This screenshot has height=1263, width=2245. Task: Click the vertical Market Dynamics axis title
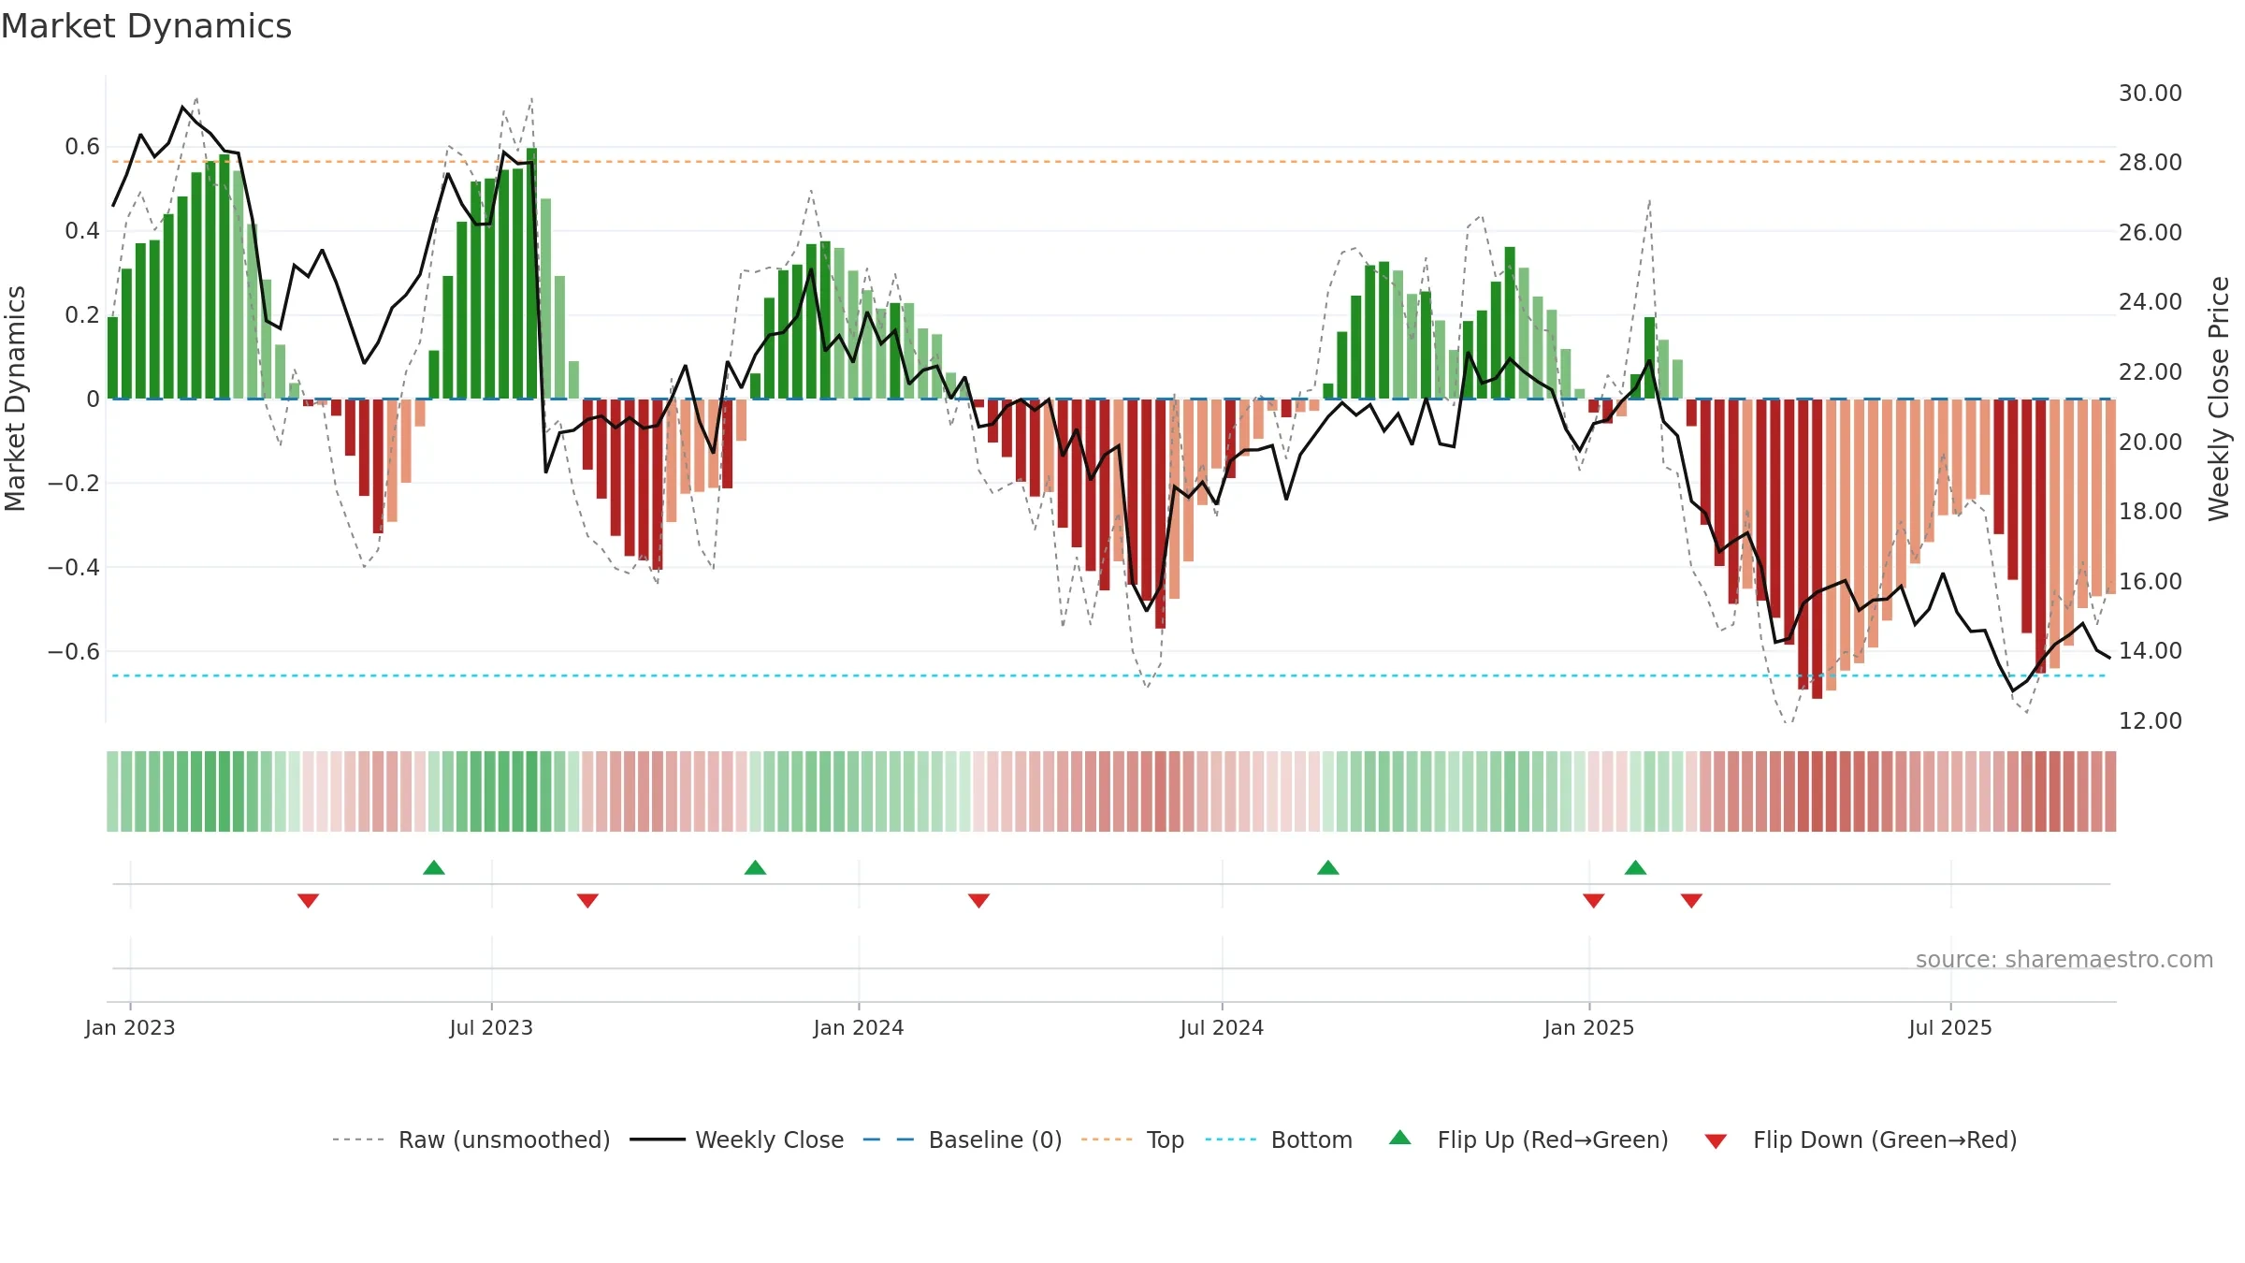[15, 399]
